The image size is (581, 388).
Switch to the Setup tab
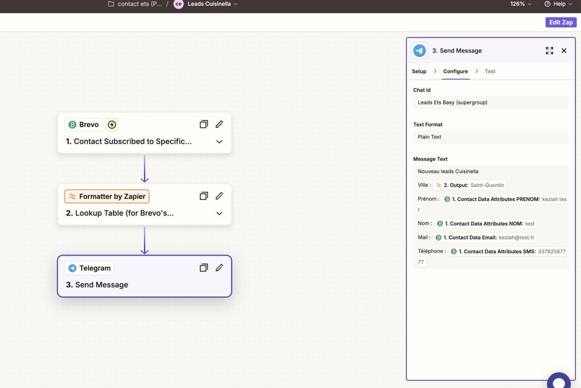419,72
